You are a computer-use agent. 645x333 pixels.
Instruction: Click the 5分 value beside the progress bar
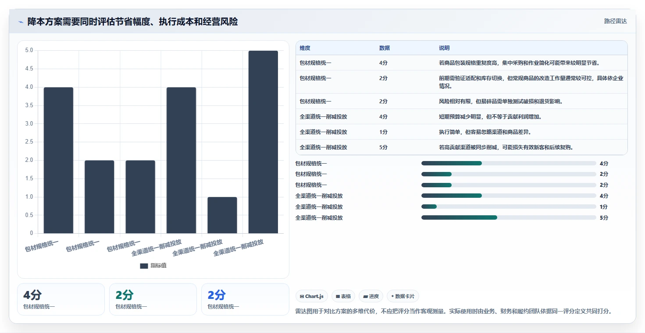(604, 217)
